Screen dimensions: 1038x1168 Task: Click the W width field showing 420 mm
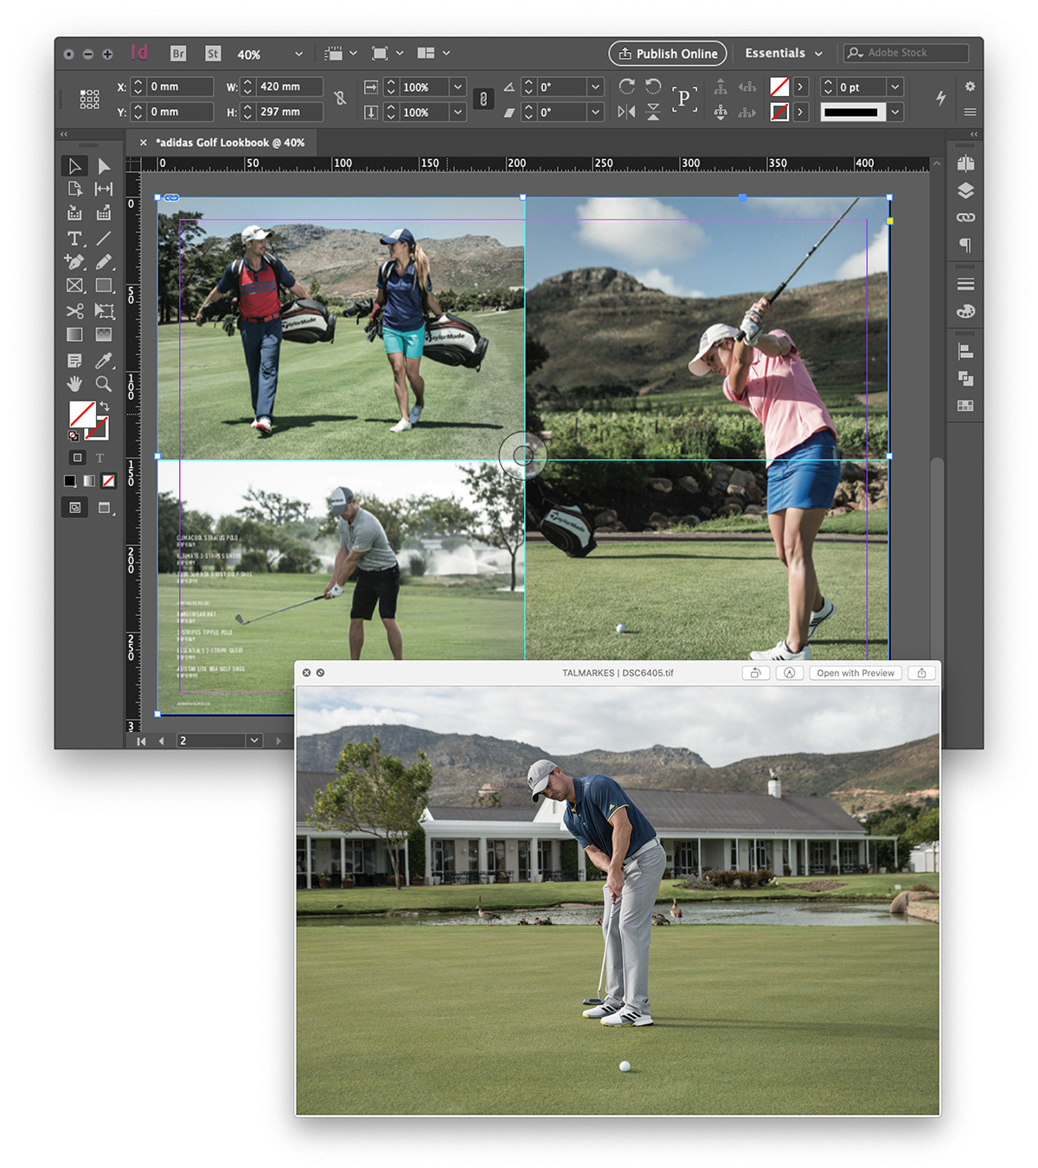coord(291,87)
